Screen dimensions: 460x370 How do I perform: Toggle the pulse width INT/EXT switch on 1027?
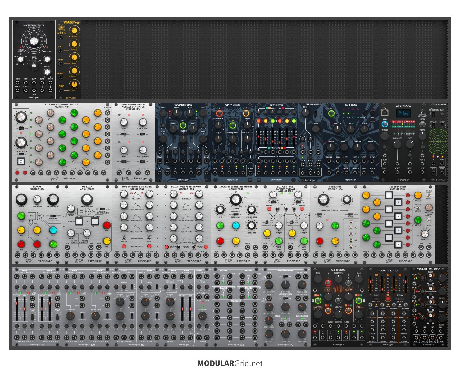click(21, 154)
